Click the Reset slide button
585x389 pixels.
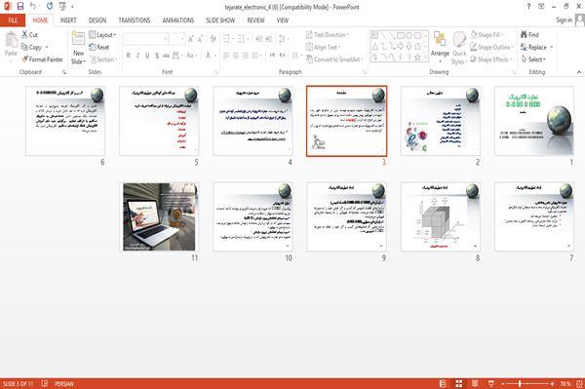pos(99,48)
